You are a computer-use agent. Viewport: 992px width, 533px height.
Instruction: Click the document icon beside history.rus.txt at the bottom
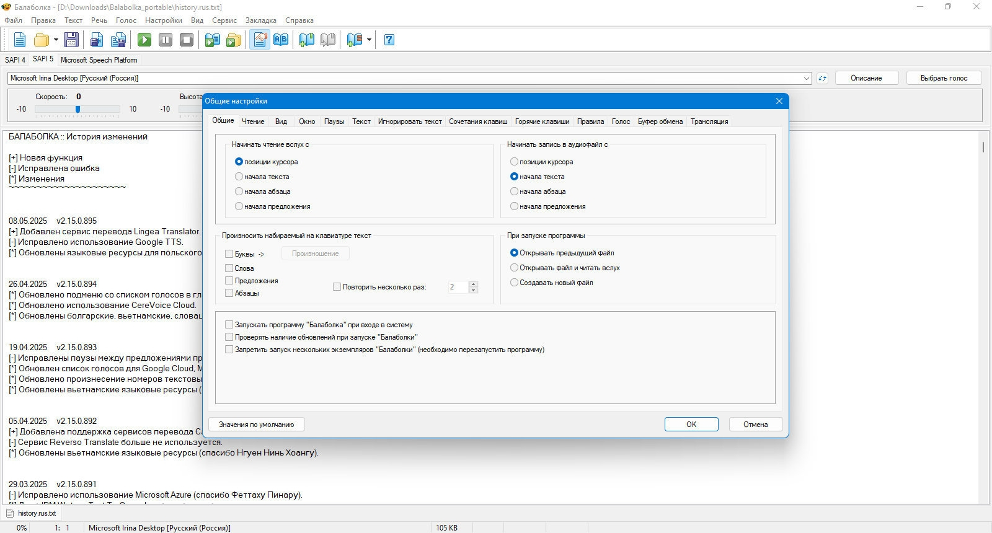click(11, 513)
